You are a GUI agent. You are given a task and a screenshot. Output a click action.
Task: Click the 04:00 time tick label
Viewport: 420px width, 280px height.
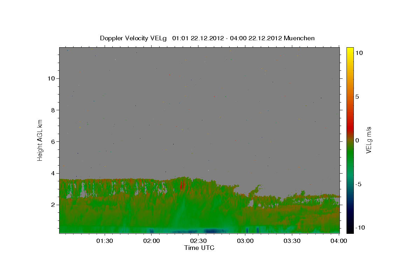[x=339, y=241]
